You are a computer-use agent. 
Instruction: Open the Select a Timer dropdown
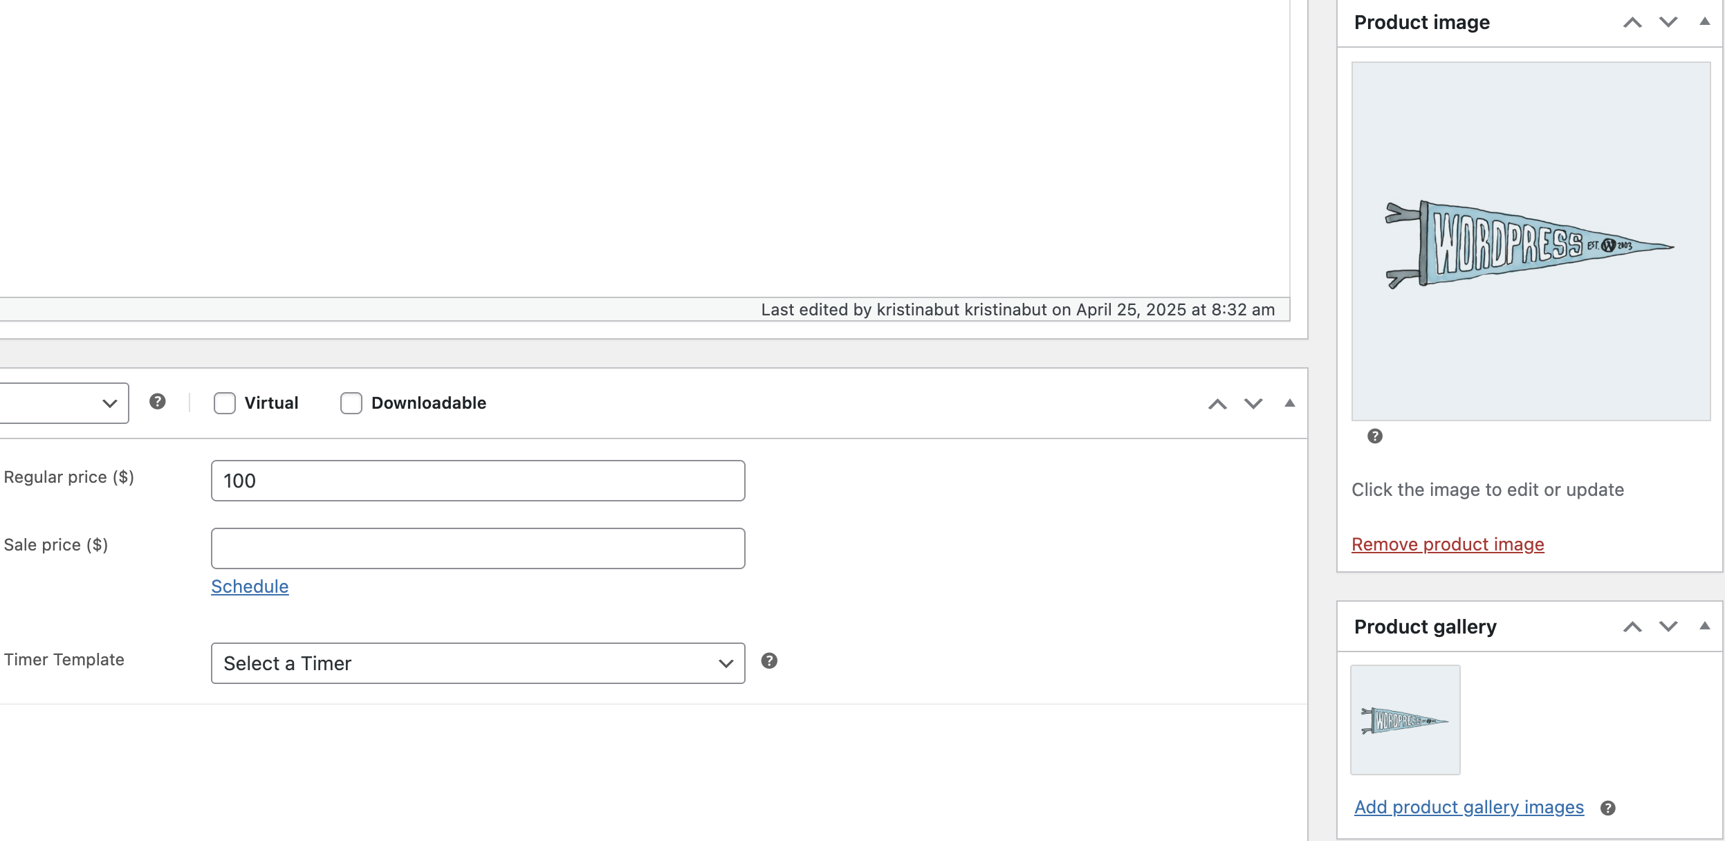pos(478,663)
